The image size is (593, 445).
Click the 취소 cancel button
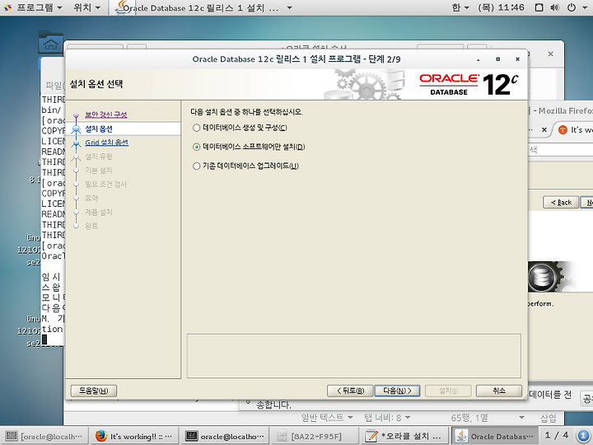click(x=499, y=391)
